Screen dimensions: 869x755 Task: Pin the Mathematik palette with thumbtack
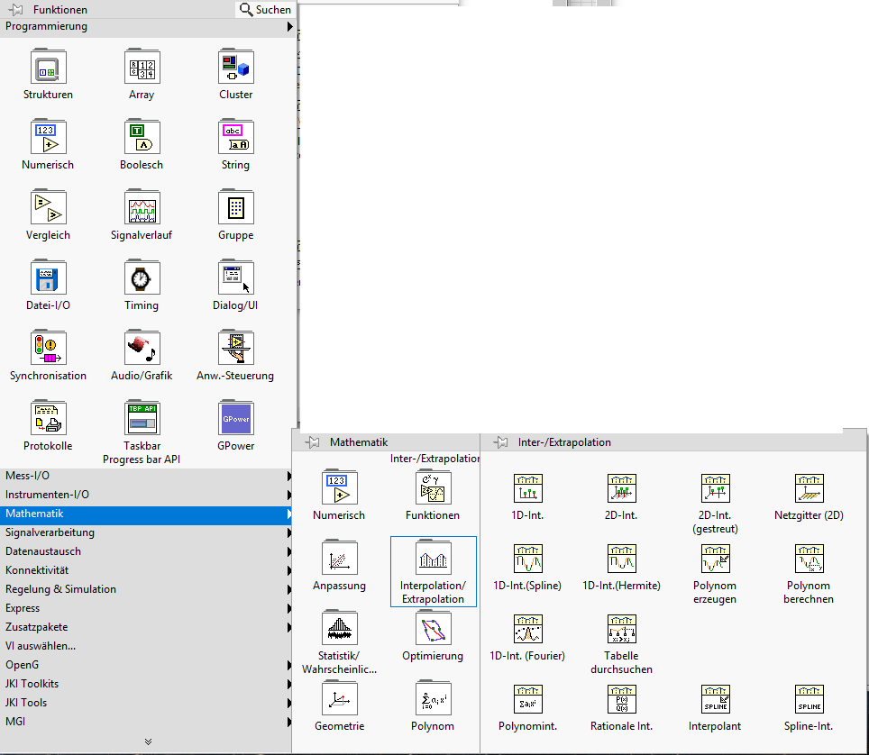click(x=312, y=442)
